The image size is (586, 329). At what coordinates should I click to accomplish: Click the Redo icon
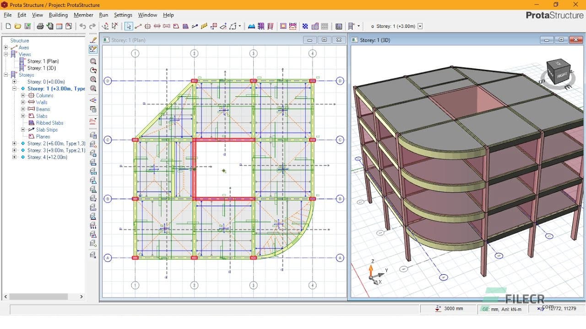pos(92,26)
